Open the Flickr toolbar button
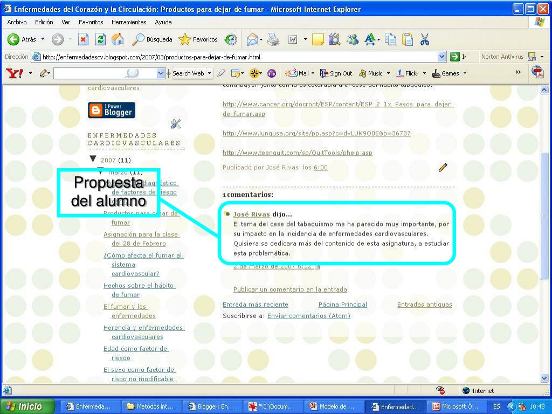552x414 pixels. coord(407,73)
